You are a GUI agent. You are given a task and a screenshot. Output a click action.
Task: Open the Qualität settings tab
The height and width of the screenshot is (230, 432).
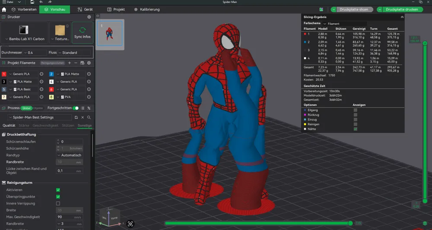click(9, 126)
